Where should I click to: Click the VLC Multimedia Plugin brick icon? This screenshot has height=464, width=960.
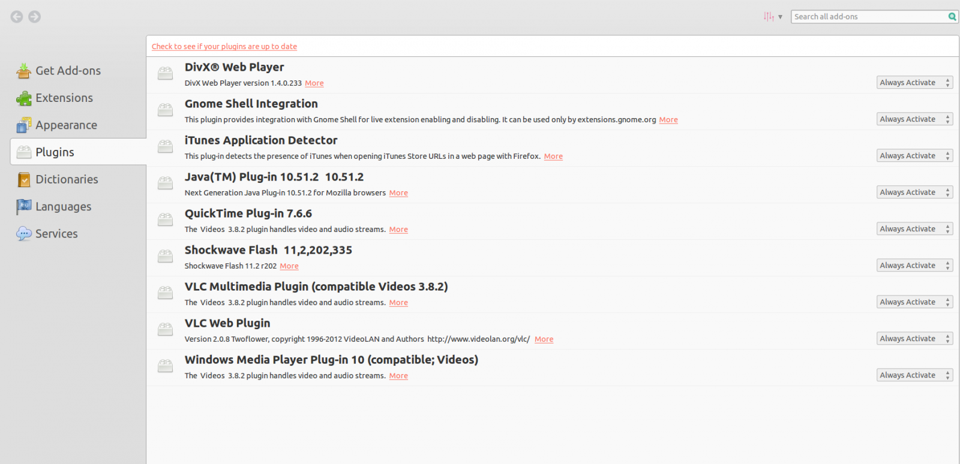coord(165,293)
